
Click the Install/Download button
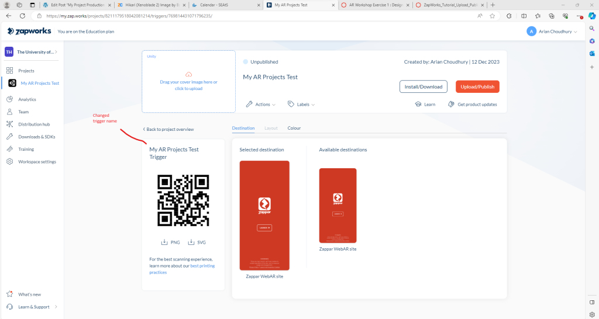[x=423, y=86]
